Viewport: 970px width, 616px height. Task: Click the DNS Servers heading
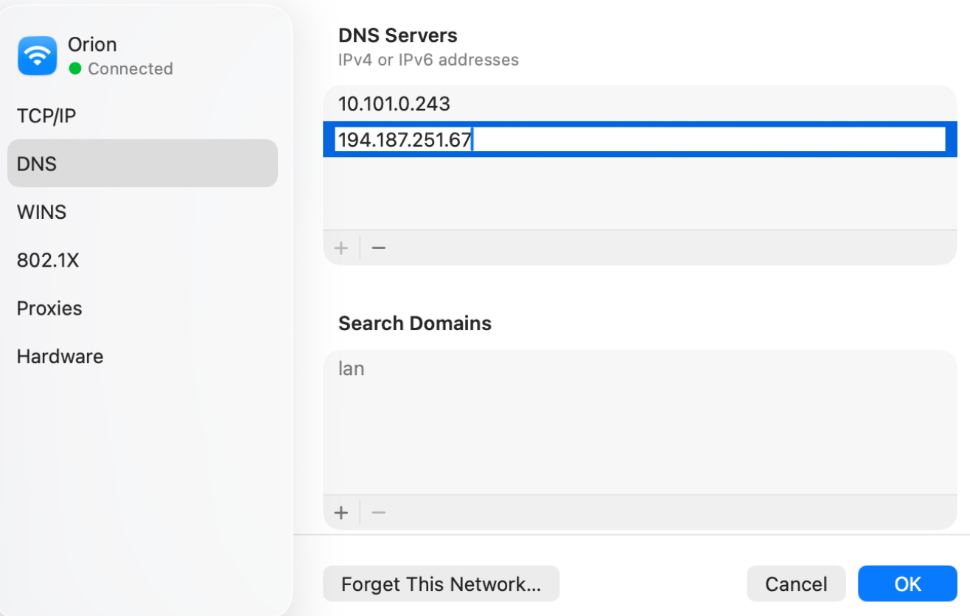click(398, 35)
